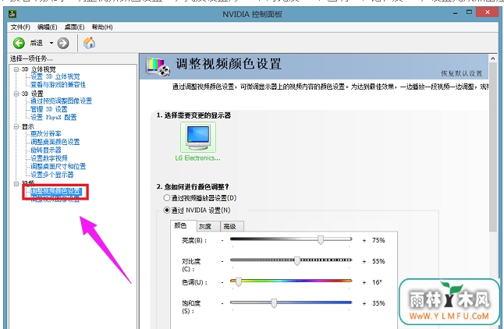Open 设置多个显示器 task
The width and height of the screenshot is (504, 329).
click(x=51, y=175)
